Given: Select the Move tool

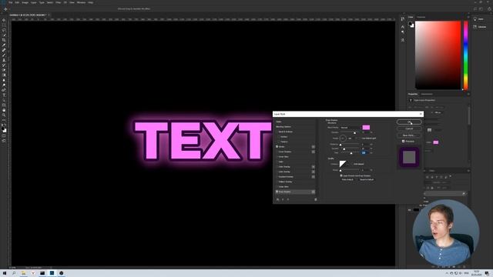Looking at the screenshot, I should (4, 20).
